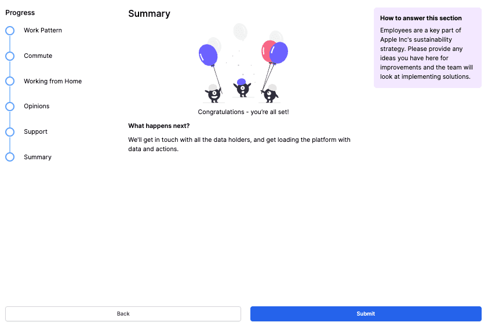Click the Work Pattern step circle
The height and width of the screenshot is (326, 488).
point(10,31)
